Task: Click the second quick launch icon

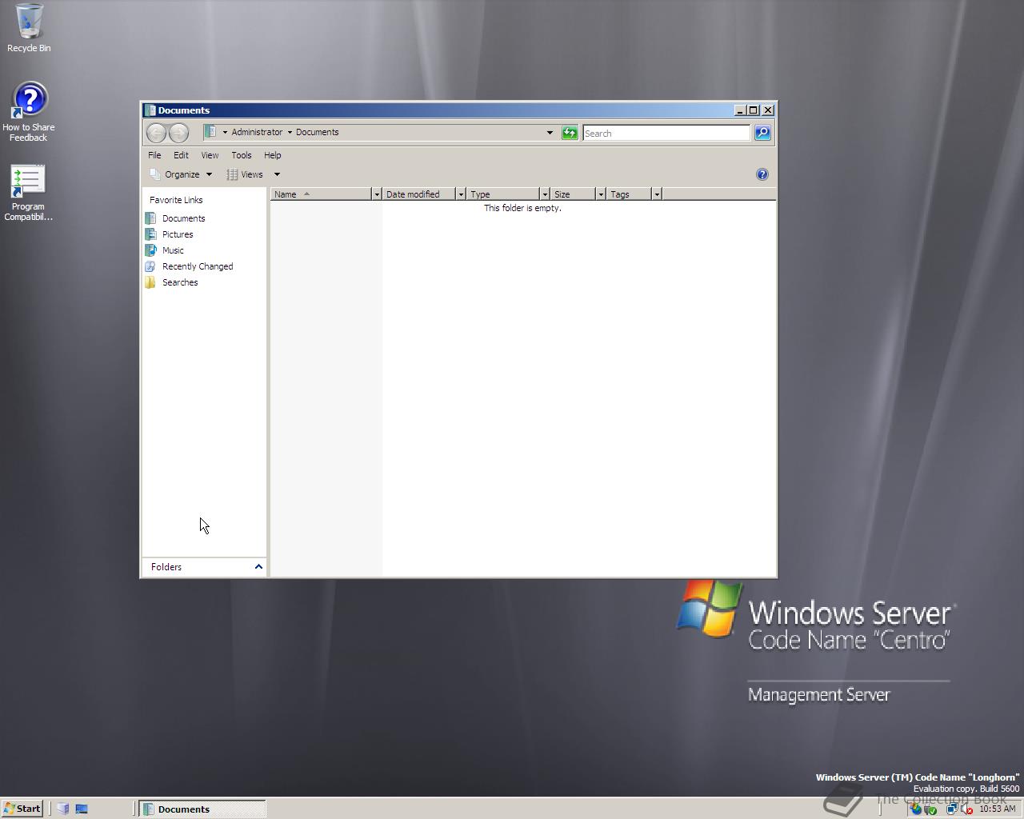Action: [x=82, y=809]
